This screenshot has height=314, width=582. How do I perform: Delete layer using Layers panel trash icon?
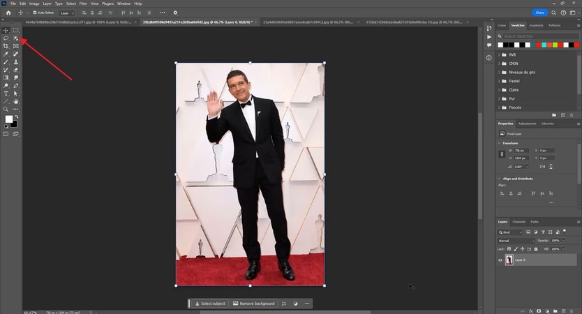(572, 311)
